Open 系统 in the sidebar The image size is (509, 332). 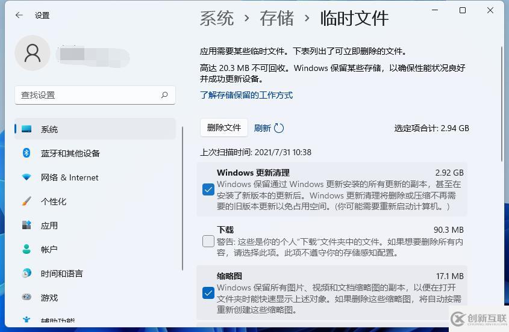95,129
